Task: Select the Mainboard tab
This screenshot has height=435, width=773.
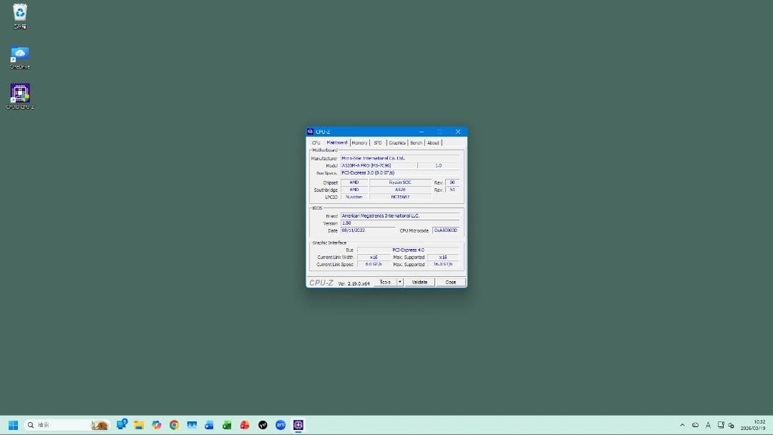Action: (x=336, y=142)
